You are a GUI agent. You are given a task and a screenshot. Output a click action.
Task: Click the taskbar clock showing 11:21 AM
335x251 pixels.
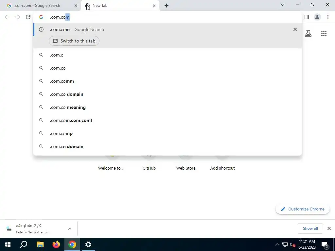307,244
